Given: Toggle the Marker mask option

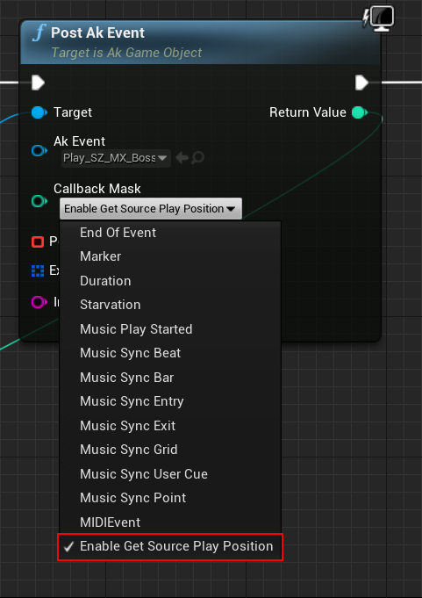Looking at the screenshot, I should (170, 256).
